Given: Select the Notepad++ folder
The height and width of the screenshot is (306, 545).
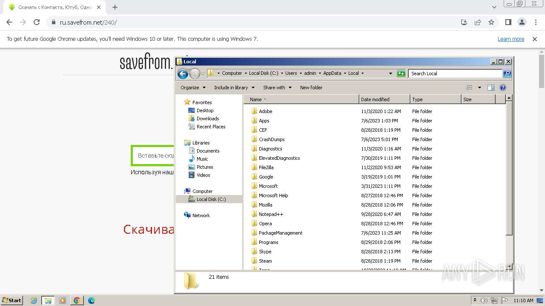Looking at the screenshot, I should pos(271,214).
